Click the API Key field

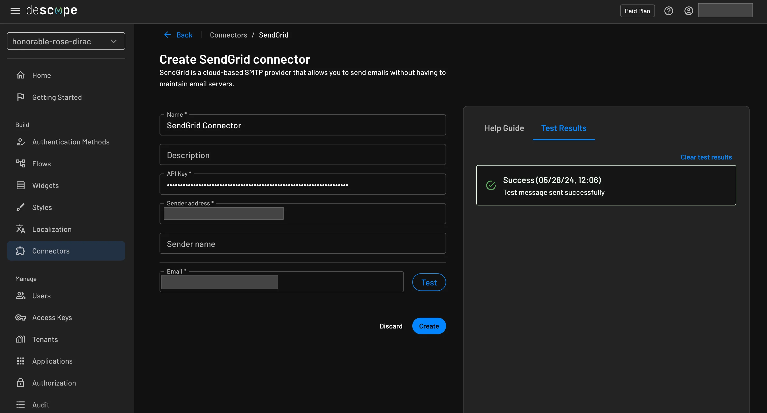click(302, 184)
